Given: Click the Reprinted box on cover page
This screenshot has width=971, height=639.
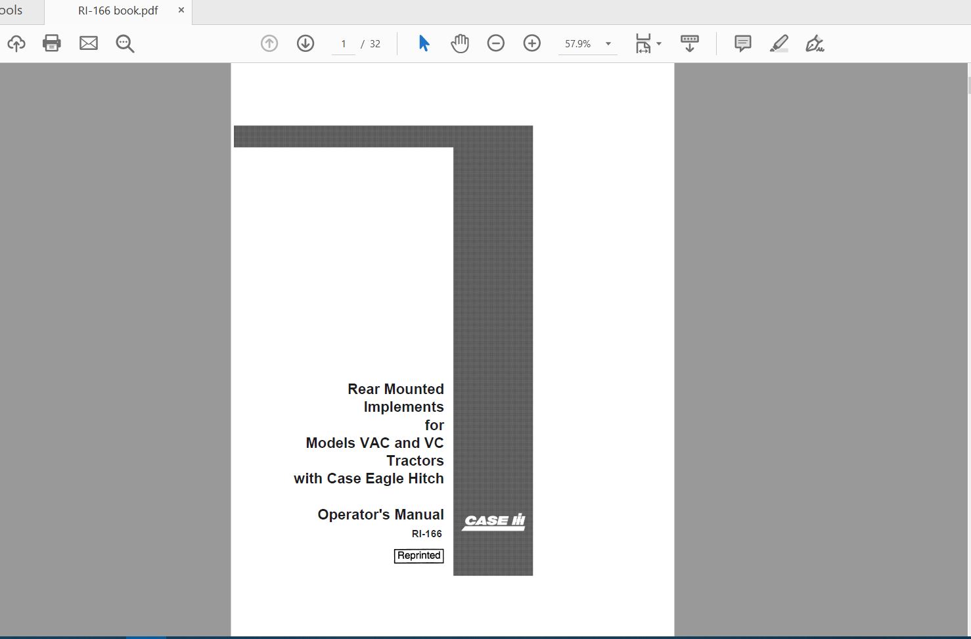Looking at the screenshot, I should tap(419, 556).
